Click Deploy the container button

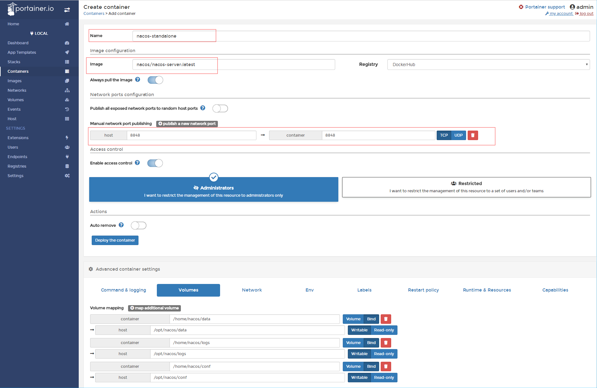(115, 240)
